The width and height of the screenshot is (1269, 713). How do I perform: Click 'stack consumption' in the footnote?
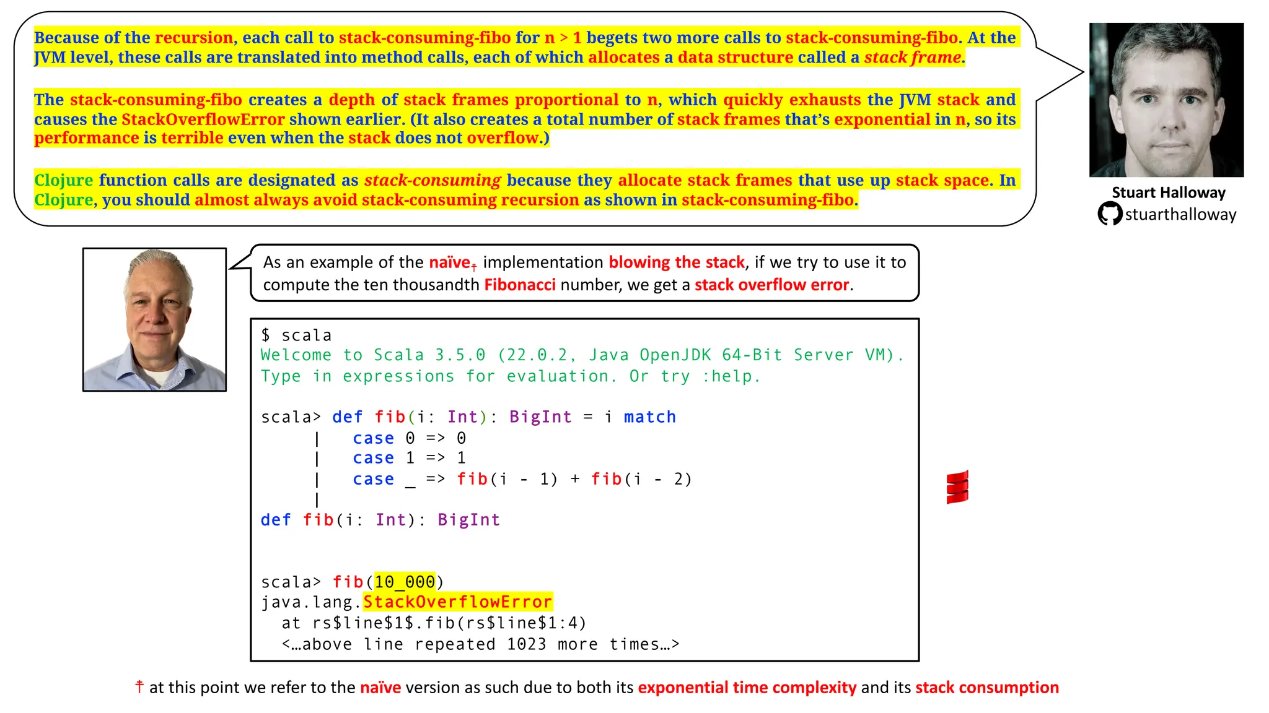[987, 688]
